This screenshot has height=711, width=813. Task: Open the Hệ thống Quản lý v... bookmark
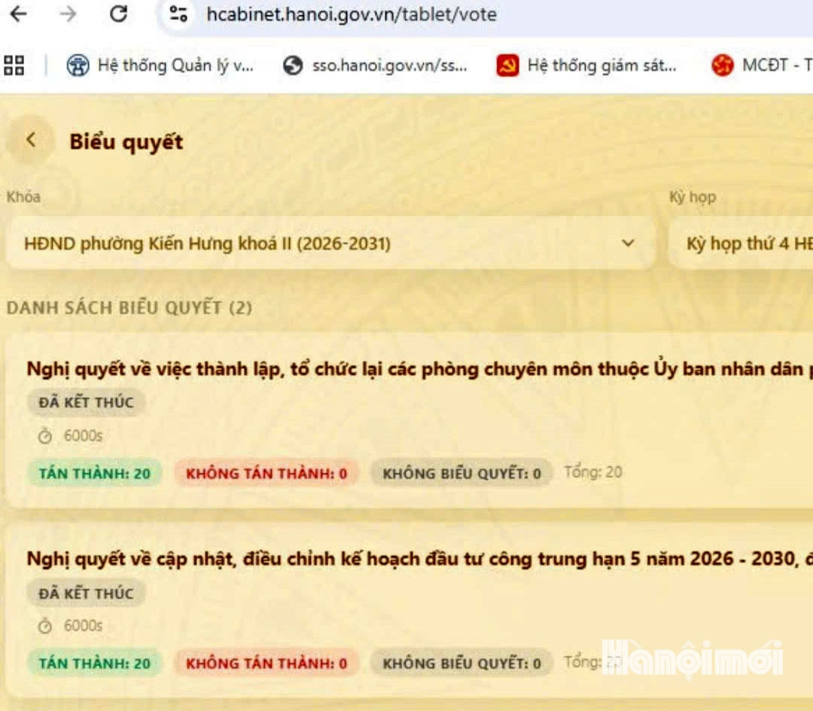click(160, 66)
